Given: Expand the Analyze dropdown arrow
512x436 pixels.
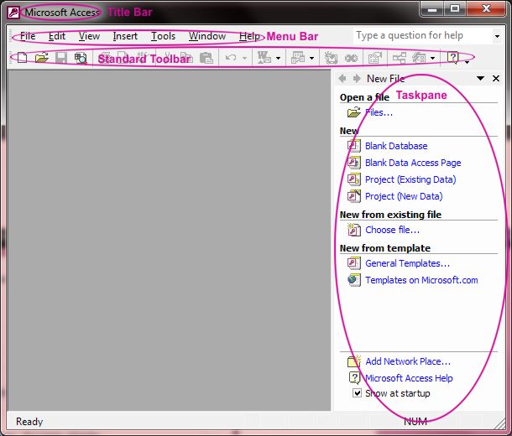Looking at the screenshot, I should (x=312, y=59).
